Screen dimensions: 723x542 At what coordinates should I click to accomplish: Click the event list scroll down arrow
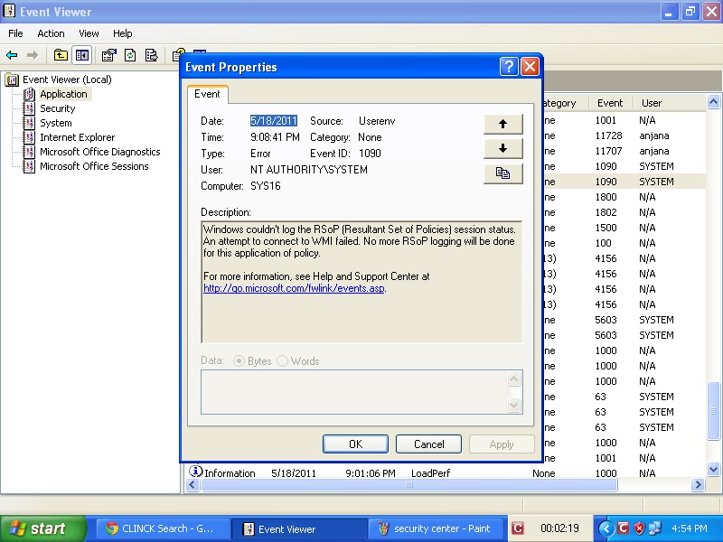point(713,470)
